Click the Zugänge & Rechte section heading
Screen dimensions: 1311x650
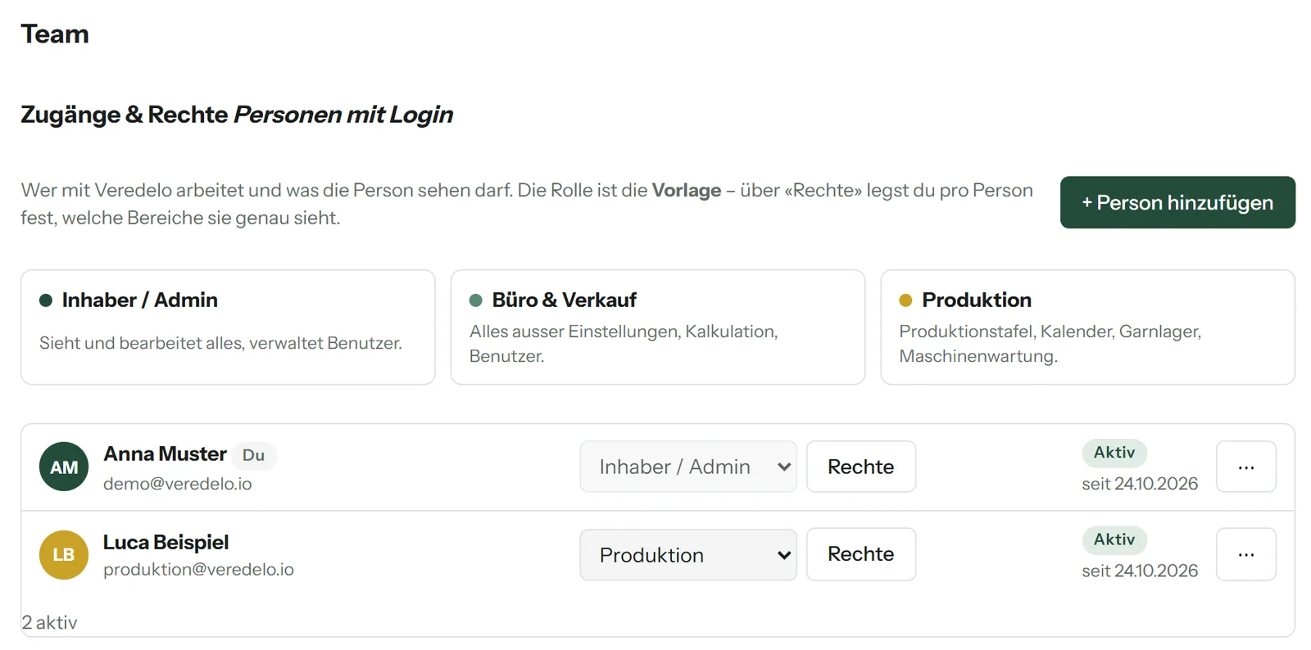pos(237,115)
